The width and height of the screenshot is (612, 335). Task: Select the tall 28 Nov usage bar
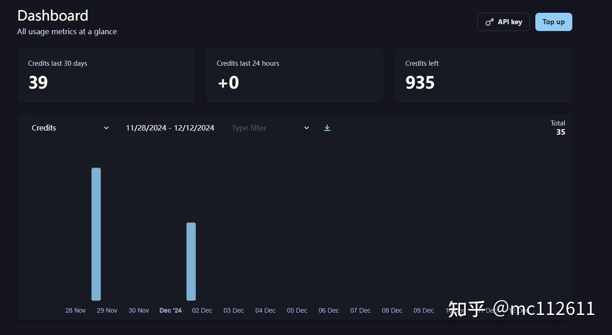coord(95,233)
